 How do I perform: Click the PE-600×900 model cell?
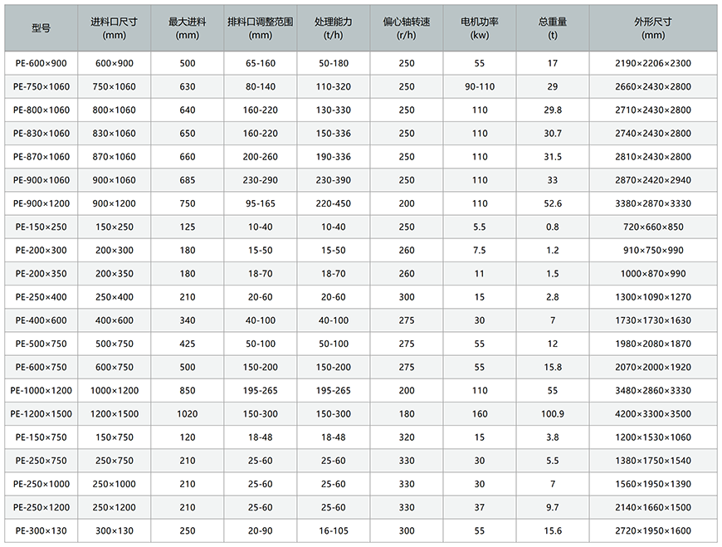pyautogui.click(x=41, y=63)
